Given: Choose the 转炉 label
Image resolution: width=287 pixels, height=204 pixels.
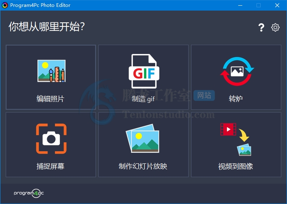Looking at the screenshot, I should click(x=236, y=99).
